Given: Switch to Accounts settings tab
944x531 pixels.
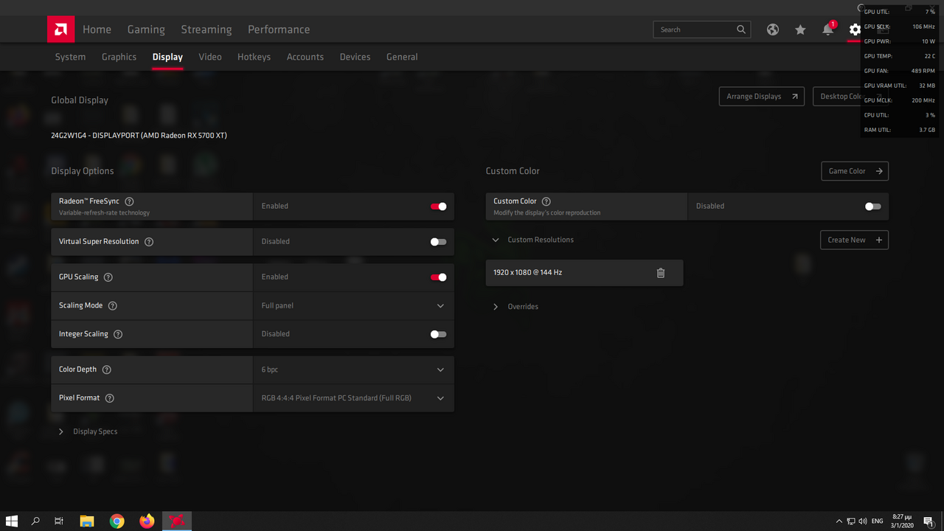Looking at the screenshot, I should [x=305, y=57].
